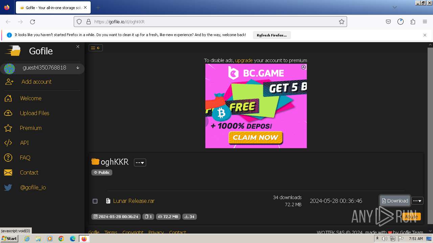Open the list all tabs dropdown
433x243 pixels.
(394, 7)
